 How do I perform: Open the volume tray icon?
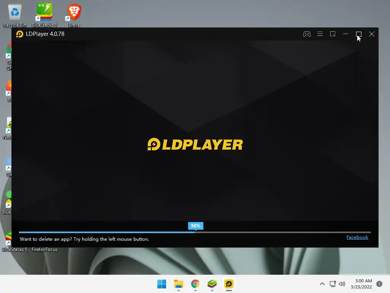(342, 284)
